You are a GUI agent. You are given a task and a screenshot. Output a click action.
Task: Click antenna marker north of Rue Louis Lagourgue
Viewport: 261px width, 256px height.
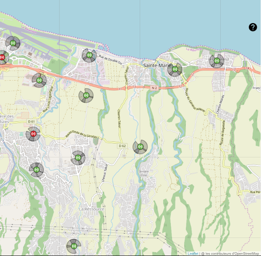[39, 80]
